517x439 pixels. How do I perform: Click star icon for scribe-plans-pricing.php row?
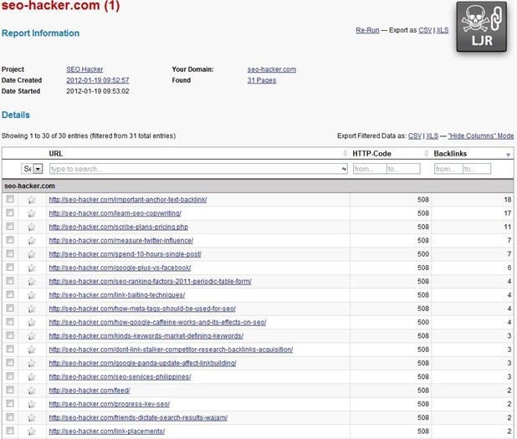[x=32, y=227]
